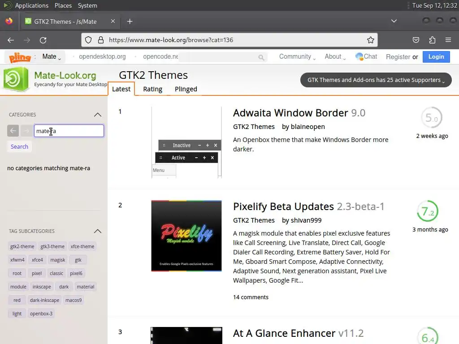Select the module tag
The height and width of the screenshot is (344, 459).
click(18, 287)
